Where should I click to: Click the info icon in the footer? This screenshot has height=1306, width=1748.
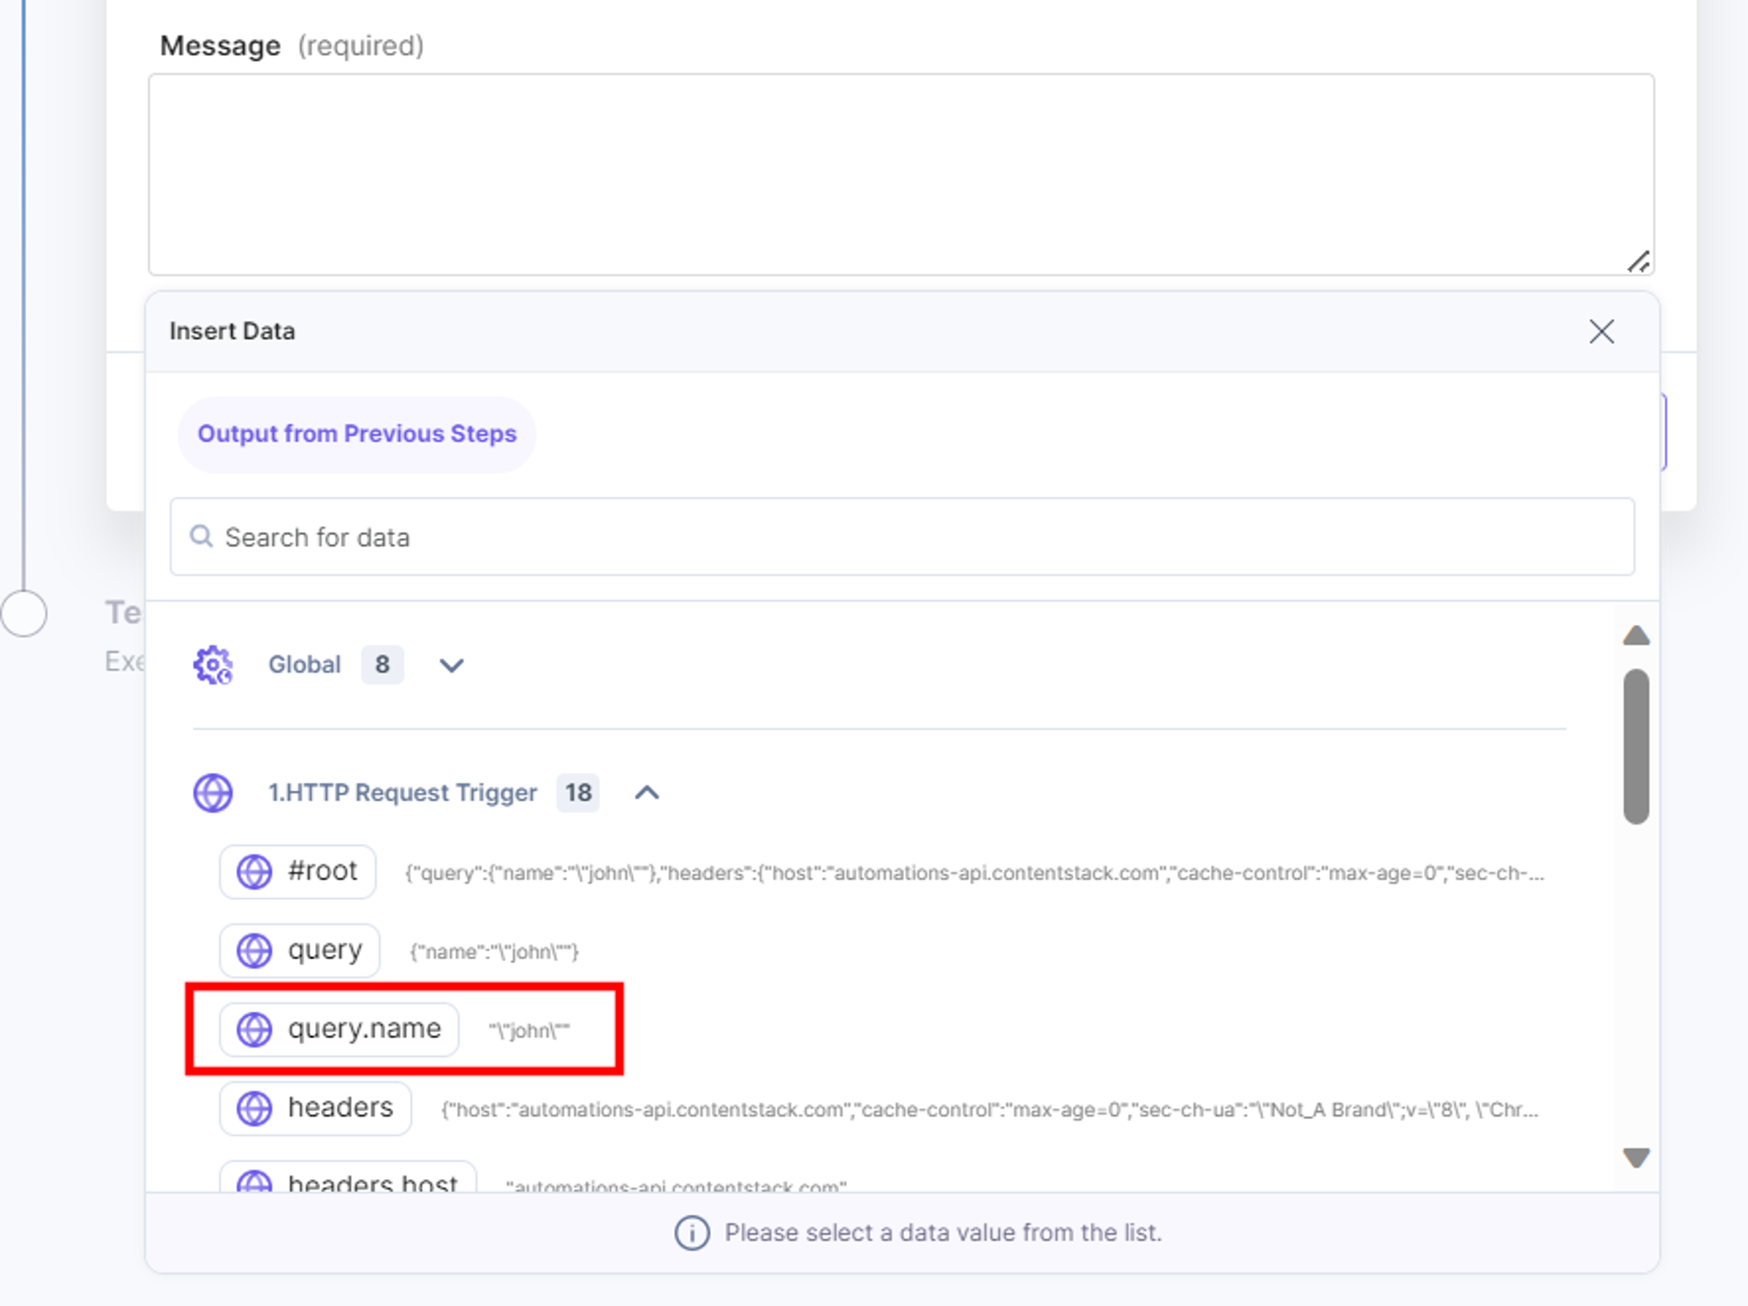click(x=691, y=1233)
